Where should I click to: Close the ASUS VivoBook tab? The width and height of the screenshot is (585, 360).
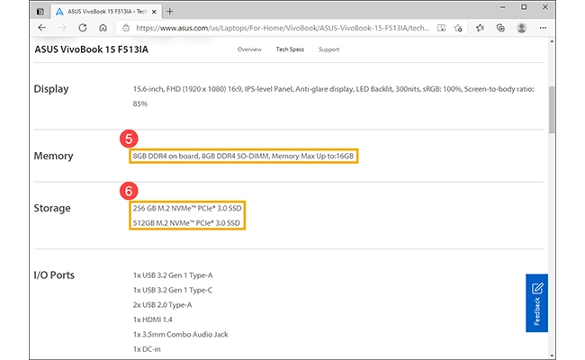pos(154,12)
